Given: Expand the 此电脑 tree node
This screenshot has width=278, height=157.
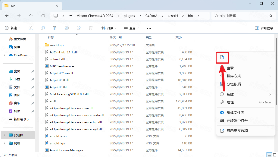Looking at the screenshot, I should 4,135.
